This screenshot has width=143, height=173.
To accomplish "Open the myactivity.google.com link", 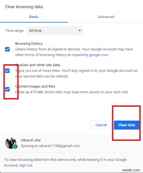I will point(90,55).
